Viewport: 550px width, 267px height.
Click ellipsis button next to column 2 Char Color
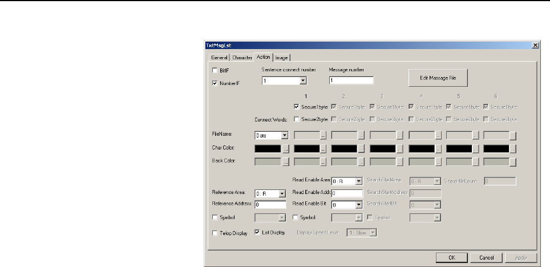pyautogui.click(x=361, y=149)
